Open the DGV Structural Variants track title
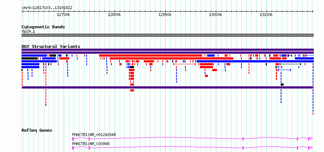The image size is (324, 152). click(x=51, y=46)
